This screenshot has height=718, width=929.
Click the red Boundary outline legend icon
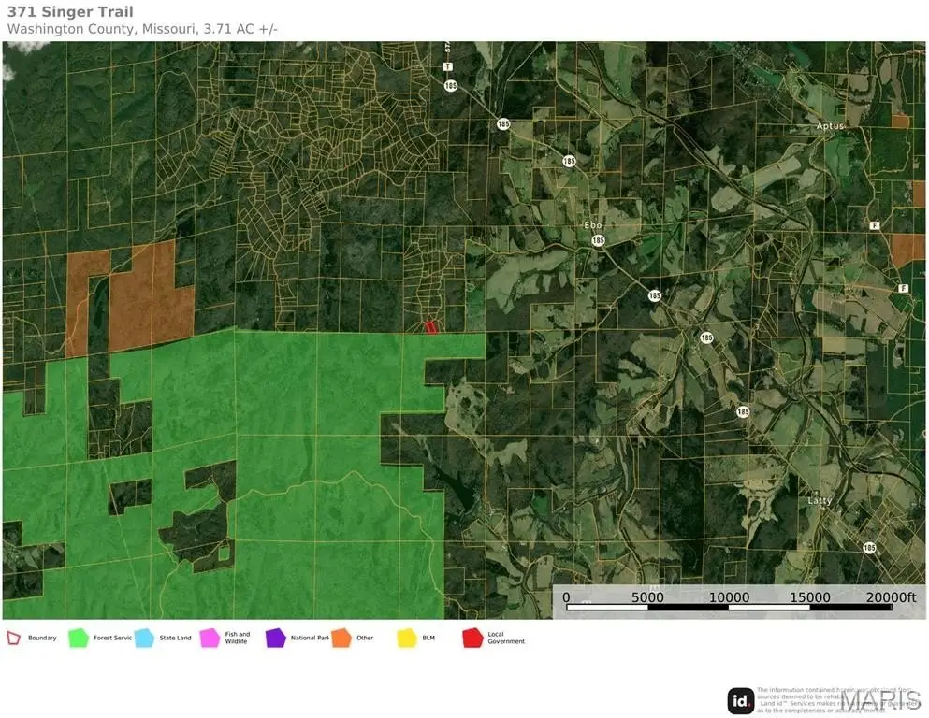(x=13, y=638)
